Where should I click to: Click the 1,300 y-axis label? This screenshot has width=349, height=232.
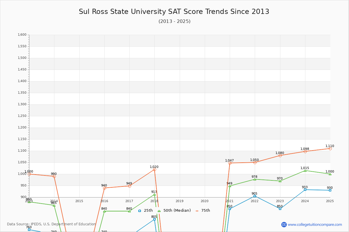pos(22,104)
